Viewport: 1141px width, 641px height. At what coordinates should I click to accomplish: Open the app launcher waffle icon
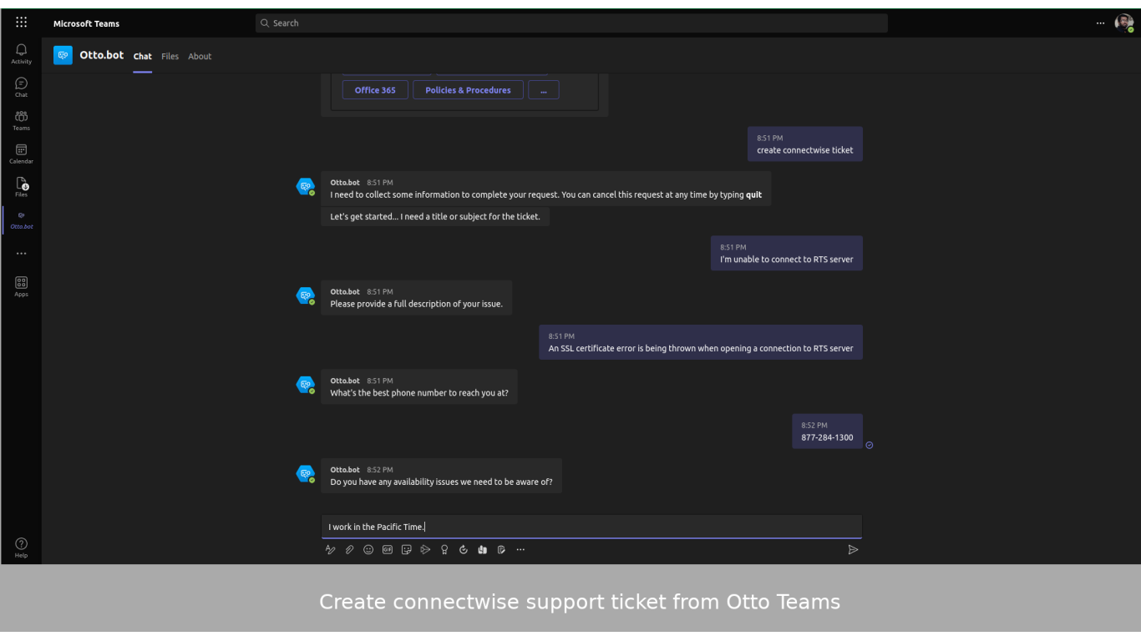click(x=21, y=23)
